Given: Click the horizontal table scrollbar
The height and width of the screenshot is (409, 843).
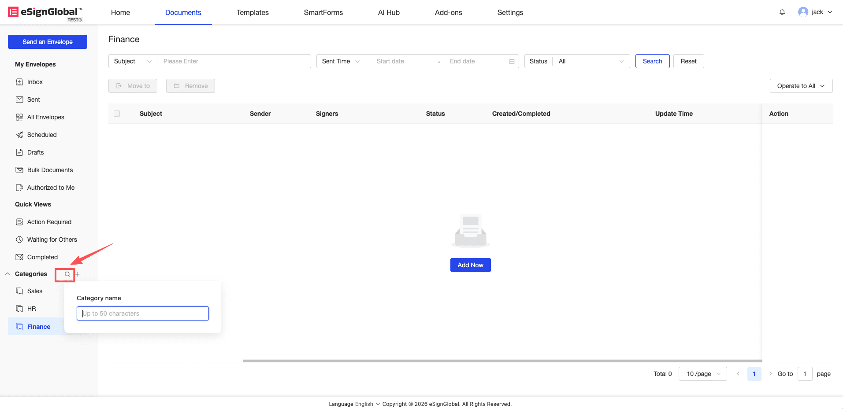Looking at the screenshot, I should pos(502,361).
